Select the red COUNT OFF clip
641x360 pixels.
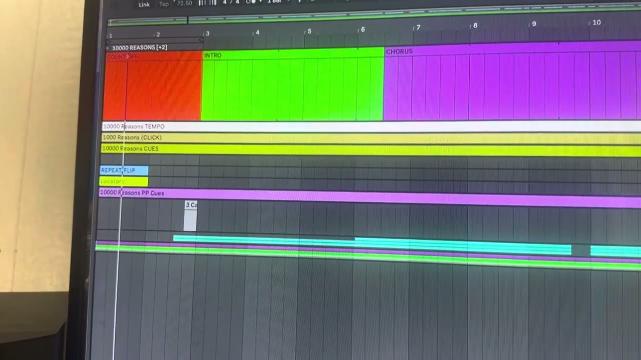(x=153, y=87)
